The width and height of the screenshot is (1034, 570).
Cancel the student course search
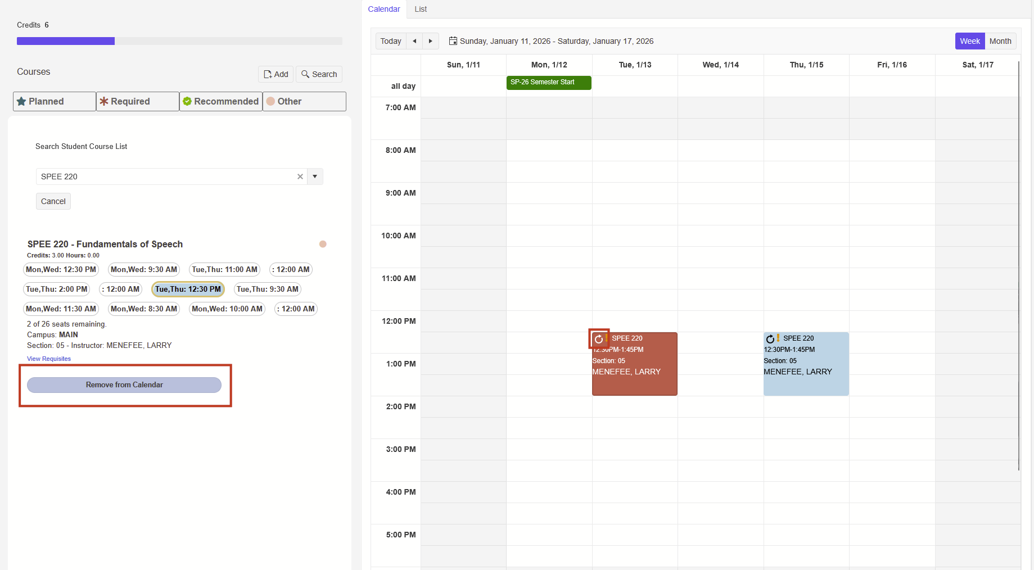click(x=53, y=201)
